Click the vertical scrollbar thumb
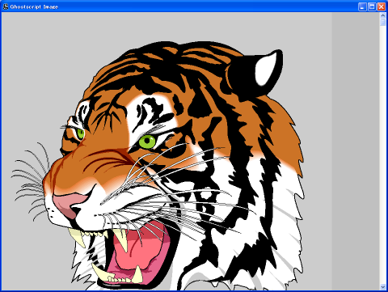The image size is (388, 292). pos(383,23)
